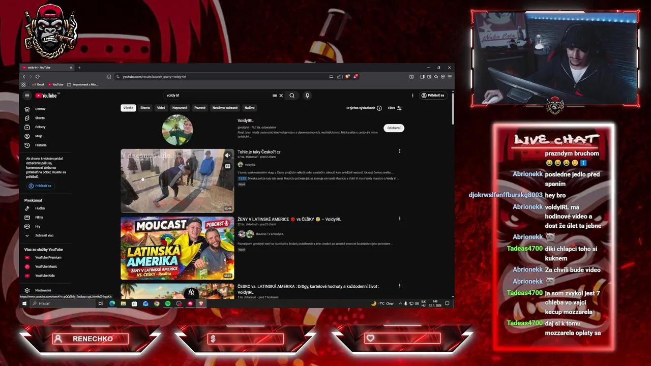Open the on-screen keyboard icon in search box
This screenshot has height=366, width=651.
275,96
